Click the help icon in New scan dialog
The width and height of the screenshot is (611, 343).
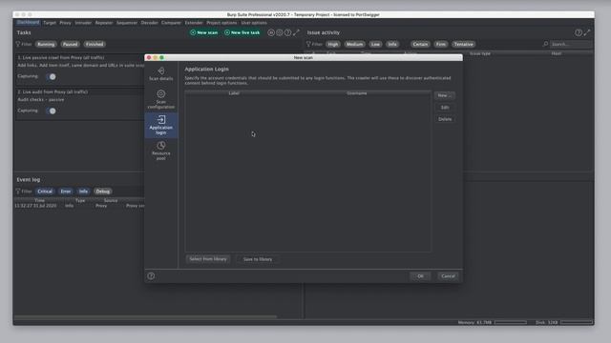coord(151,276)
